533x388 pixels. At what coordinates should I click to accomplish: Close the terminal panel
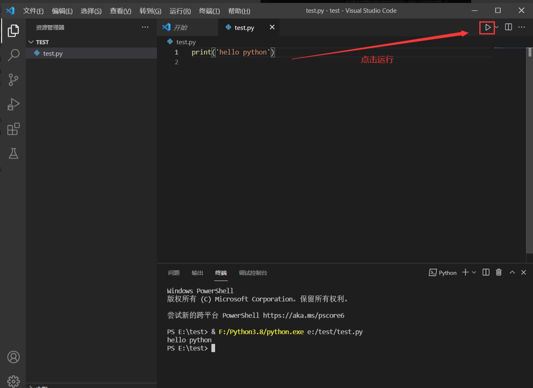click(x=524, y=272)
